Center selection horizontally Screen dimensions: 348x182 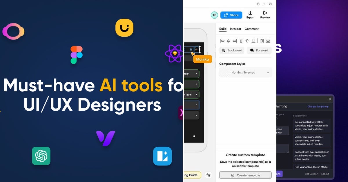(229, 41)
